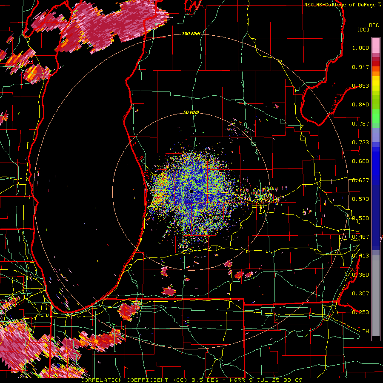
Task: Click the [CC] units label
Action: pos(363,29)
